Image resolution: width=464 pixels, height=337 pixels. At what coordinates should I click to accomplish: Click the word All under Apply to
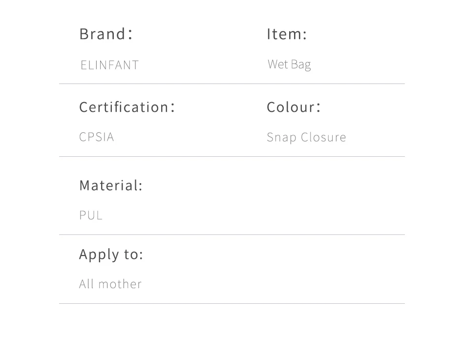point(86,284)
